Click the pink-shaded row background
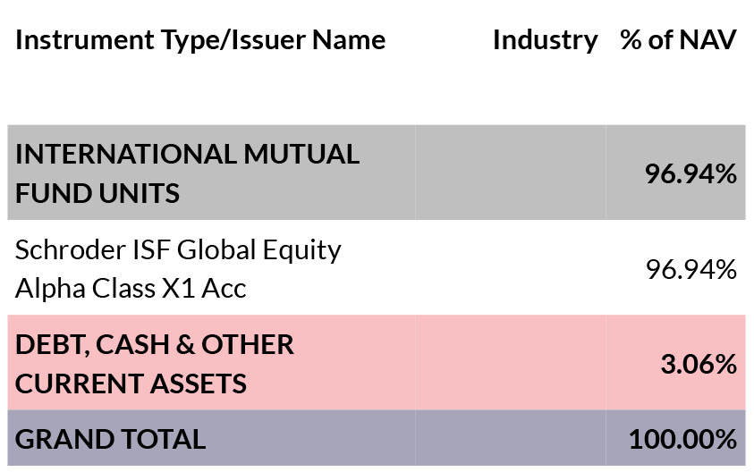Viewport: 754px width, 472px height. [377, 363]
